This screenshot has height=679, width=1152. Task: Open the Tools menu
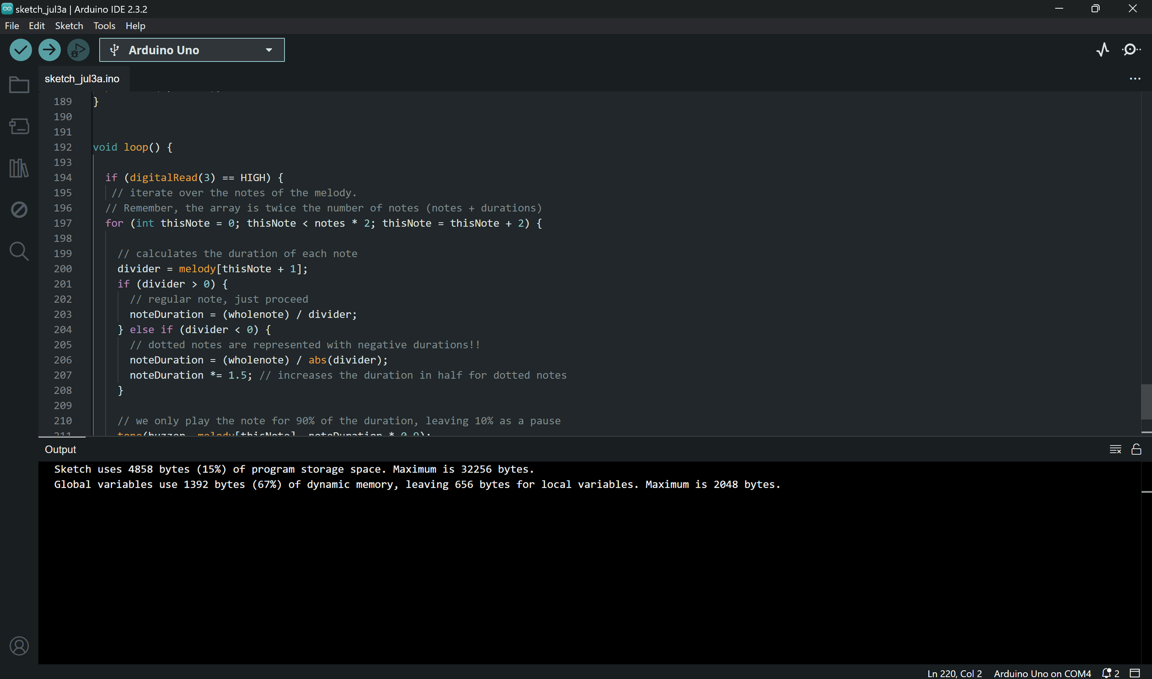[x=104, y=26]
